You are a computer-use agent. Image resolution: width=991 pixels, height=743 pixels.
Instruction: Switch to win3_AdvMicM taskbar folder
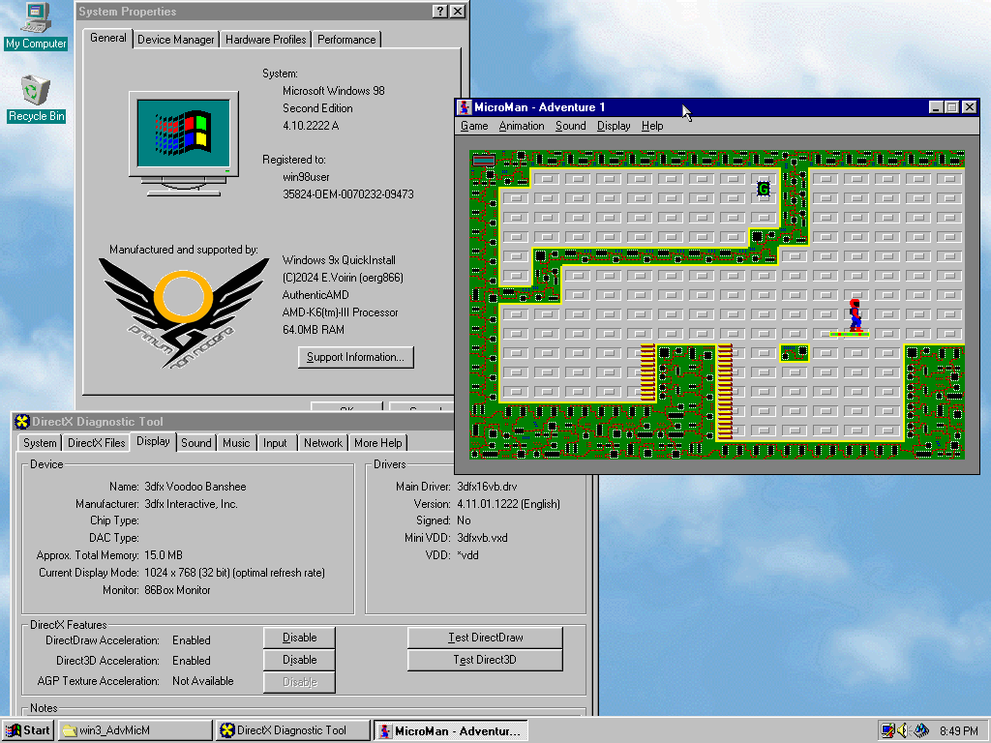pos(135,730)
